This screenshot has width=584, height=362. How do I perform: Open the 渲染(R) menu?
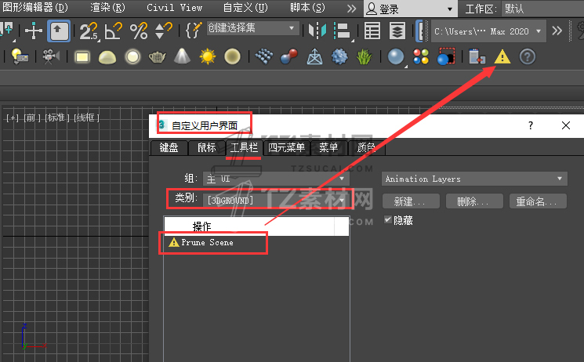(x=107, y=8)
